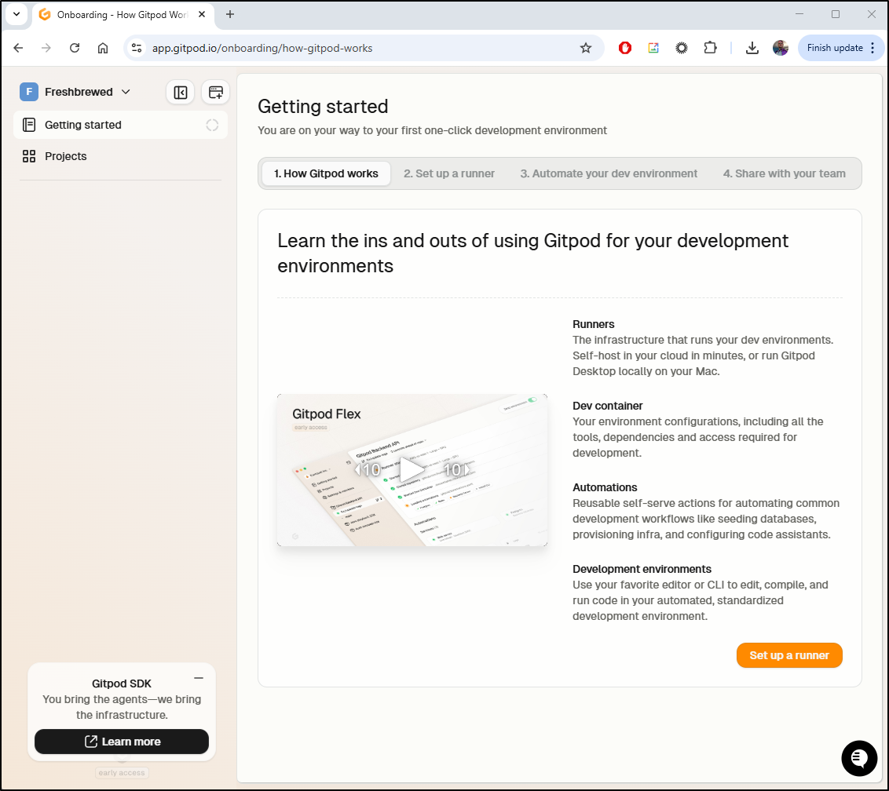Image resolution: width=889 pixels, height=791 pixels.
Task: Open browser downloads
Action: coord(752,48)
